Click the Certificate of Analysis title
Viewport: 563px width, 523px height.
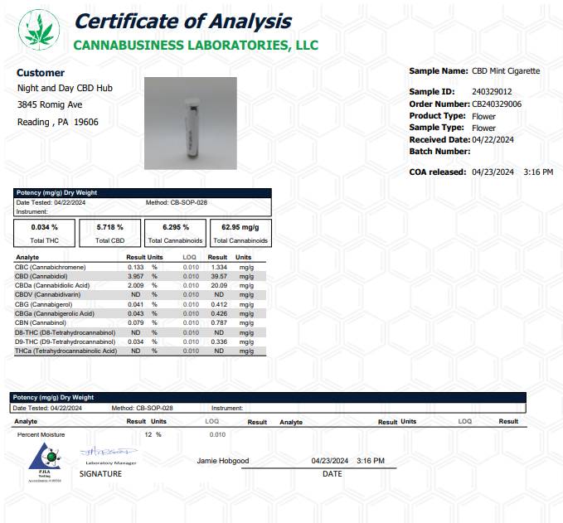[x=182, y=21]
